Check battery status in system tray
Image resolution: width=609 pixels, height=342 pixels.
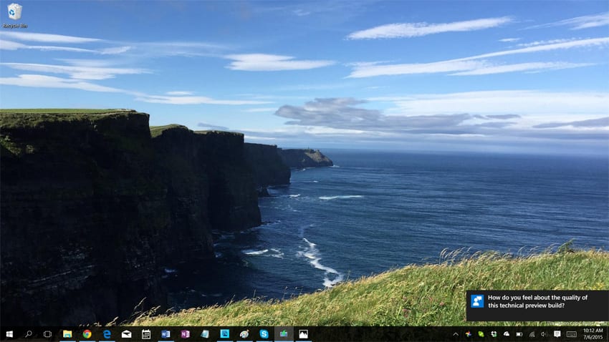pyautogui.click(x=519, y=334)
